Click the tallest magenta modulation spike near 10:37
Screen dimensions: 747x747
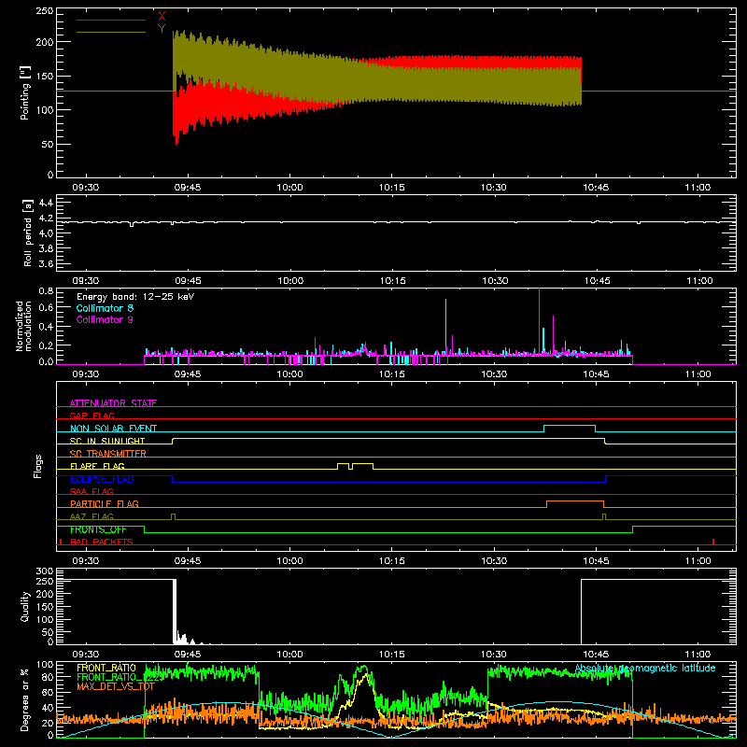tap(540, 319)
